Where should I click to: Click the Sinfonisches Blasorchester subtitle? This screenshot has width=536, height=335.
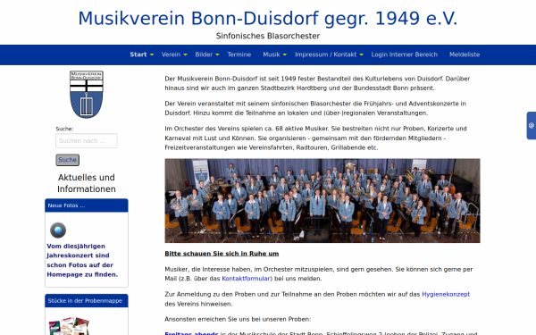268,36
